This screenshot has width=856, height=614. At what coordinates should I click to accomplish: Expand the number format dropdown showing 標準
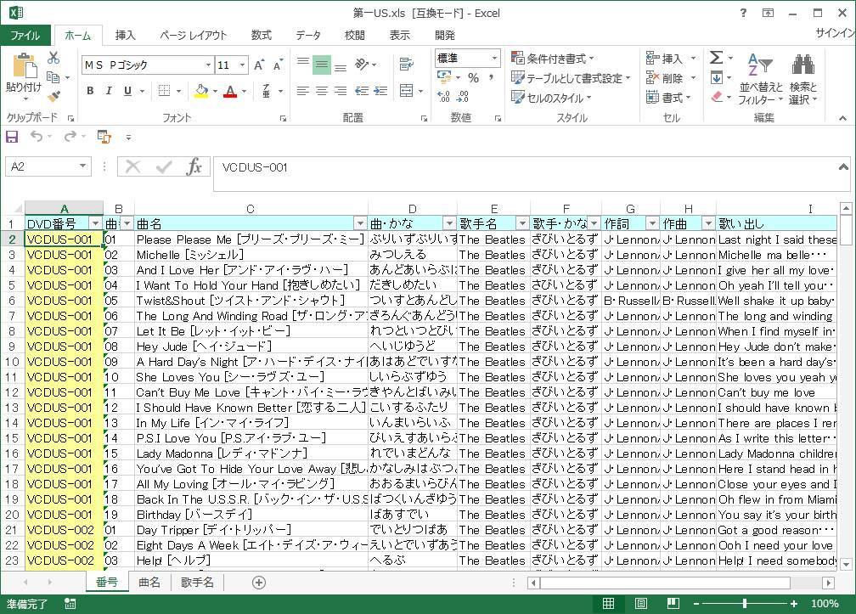pos(493,59)
